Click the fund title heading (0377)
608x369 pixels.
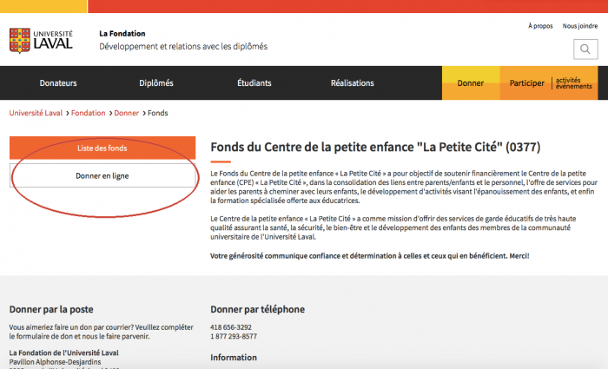[x=375, y=148]
